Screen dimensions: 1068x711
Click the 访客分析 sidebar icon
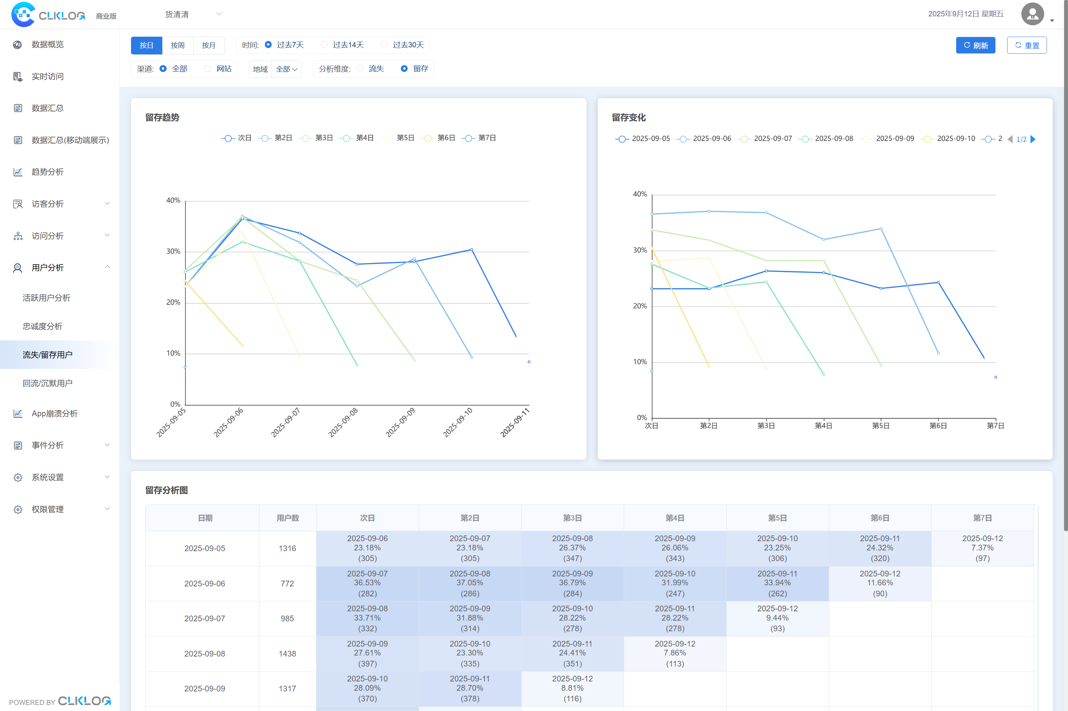18,204
